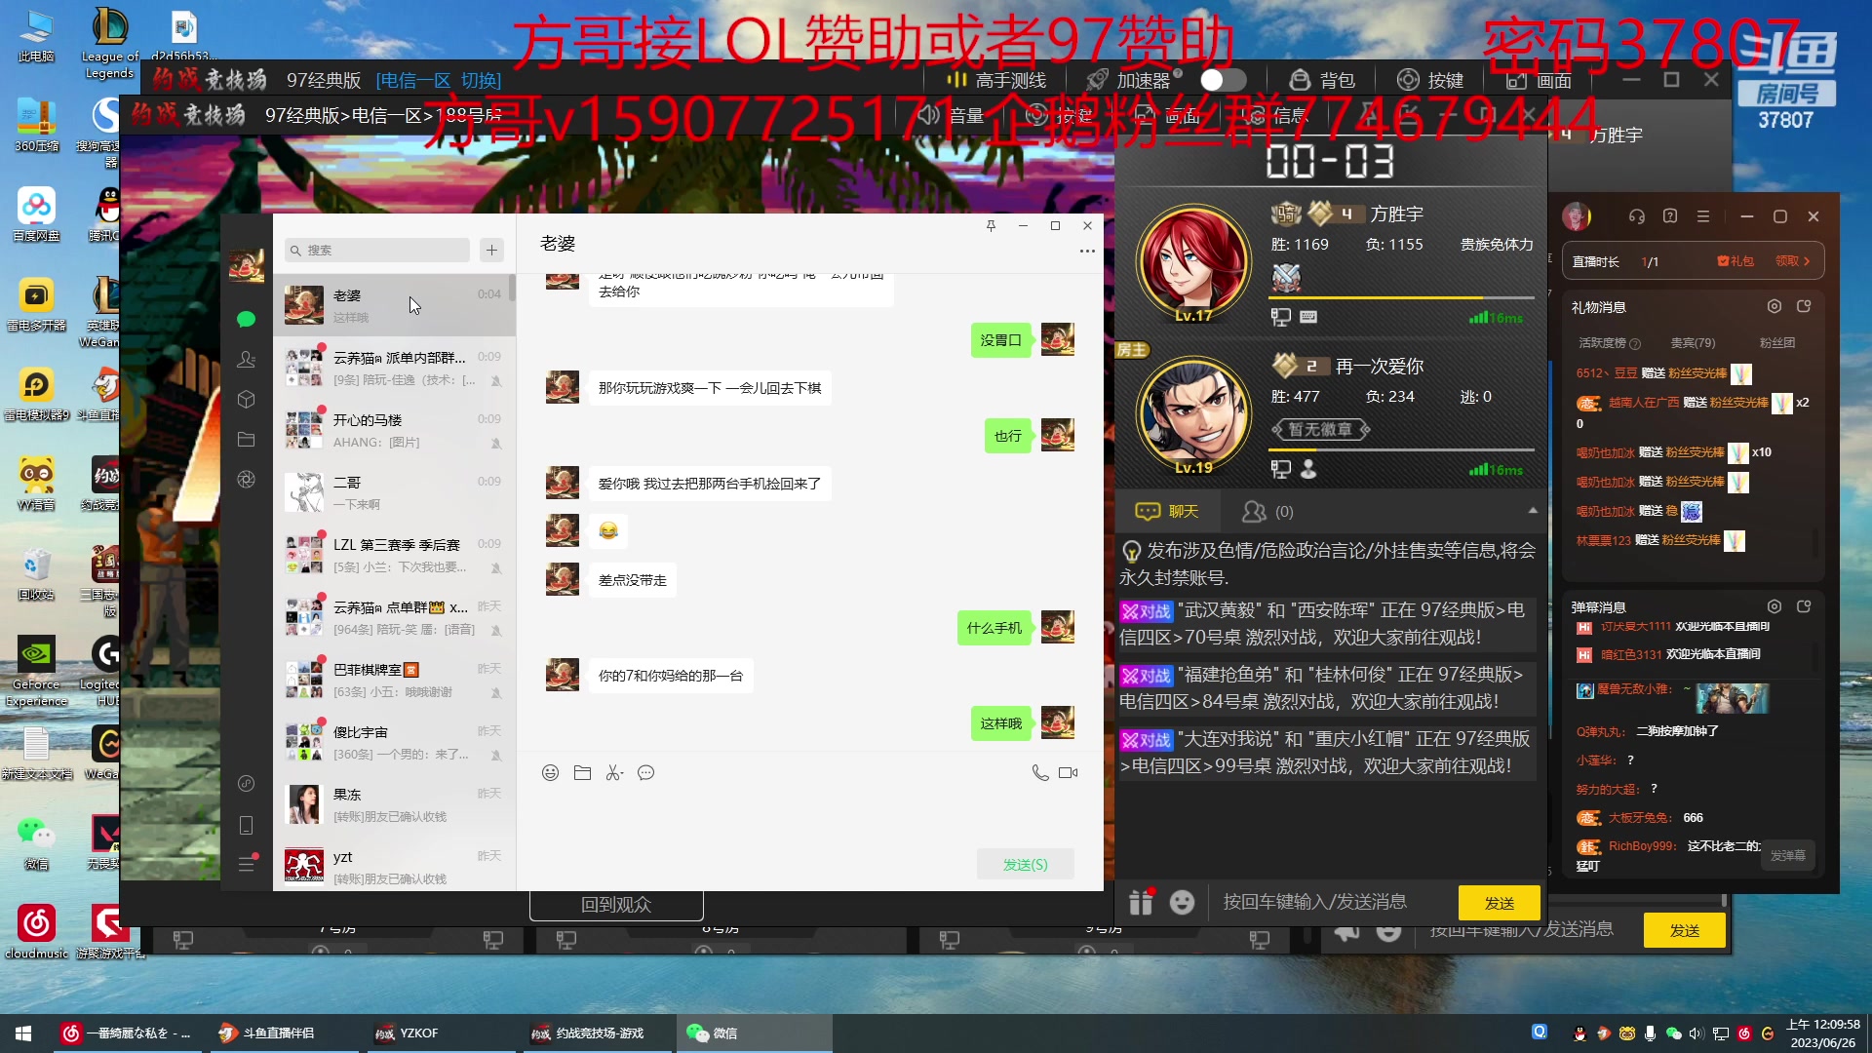Viewport: 1872px width, 1053px height.
Task: Pop out the 礼物消息 panel
Action: click(1804, 306)
